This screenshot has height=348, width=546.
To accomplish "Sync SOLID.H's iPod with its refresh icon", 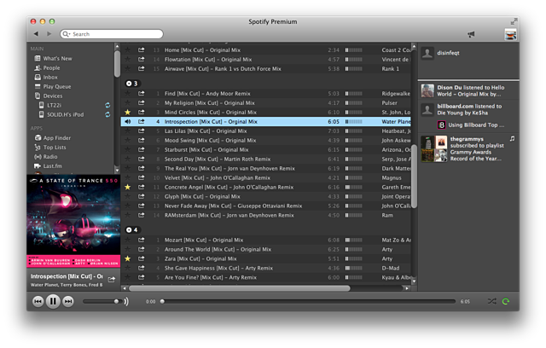I will [x=107, y=114].
